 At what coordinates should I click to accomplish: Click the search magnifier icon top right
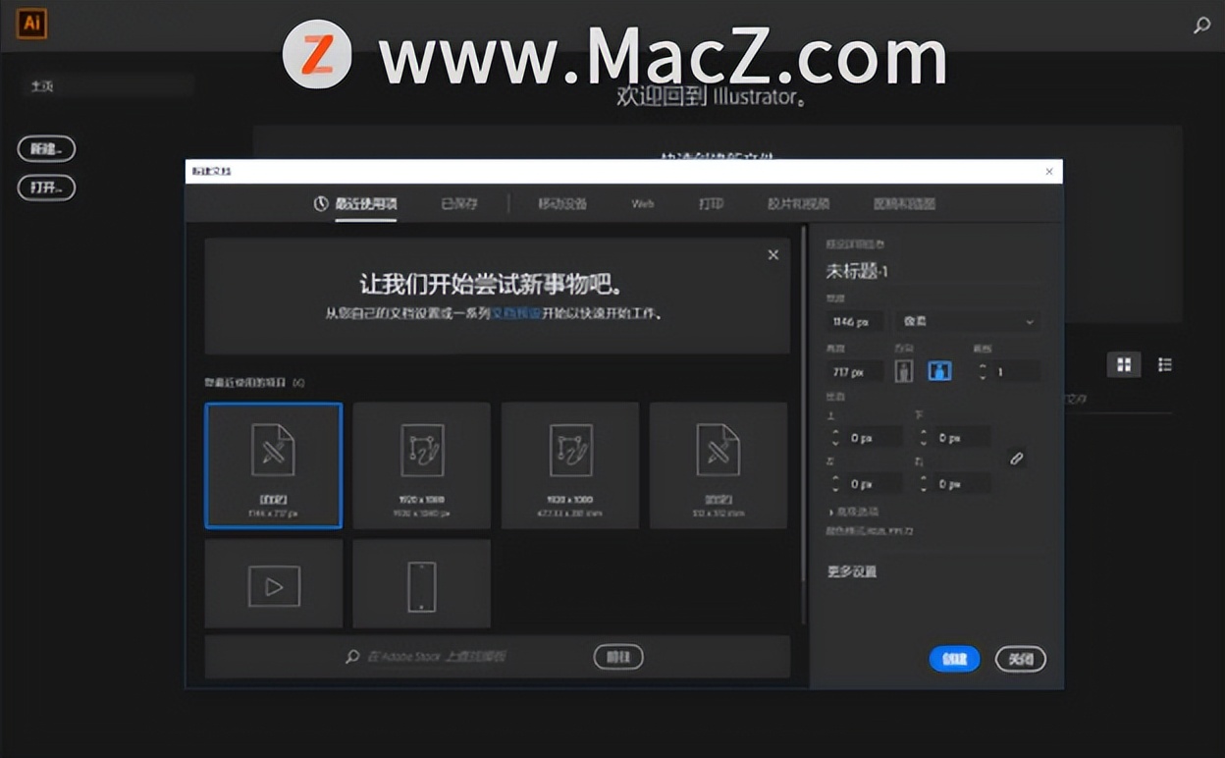pos(1201,25)
